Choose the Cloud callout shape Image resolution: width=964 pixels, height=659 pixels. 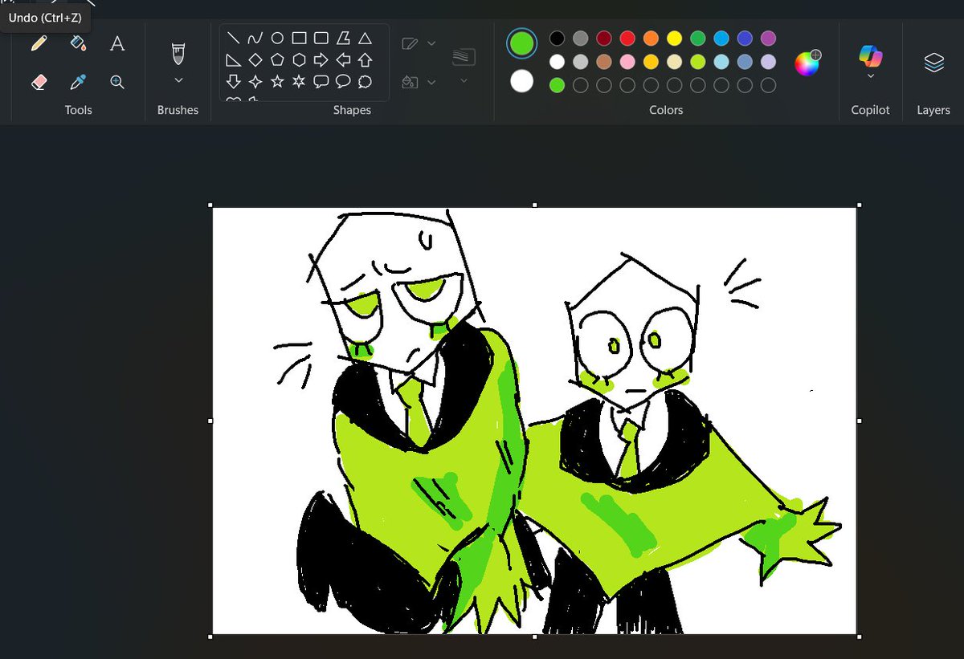(x=365, y=81)
